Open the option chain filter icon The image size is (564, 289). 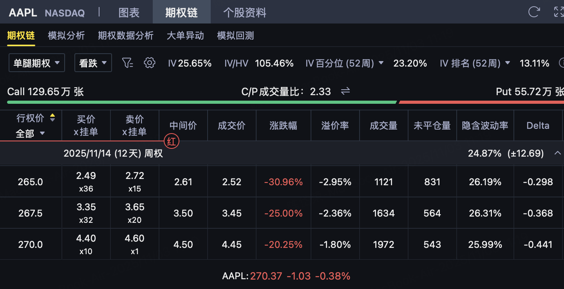(128, 63)
